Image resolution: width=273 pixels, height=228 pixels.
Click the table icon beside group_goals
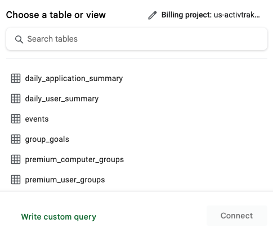point(16,139)
